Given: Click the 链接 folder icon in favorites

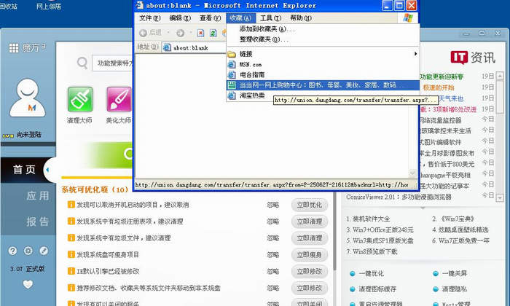Looking at the screenshot, I should click(231, 54).
